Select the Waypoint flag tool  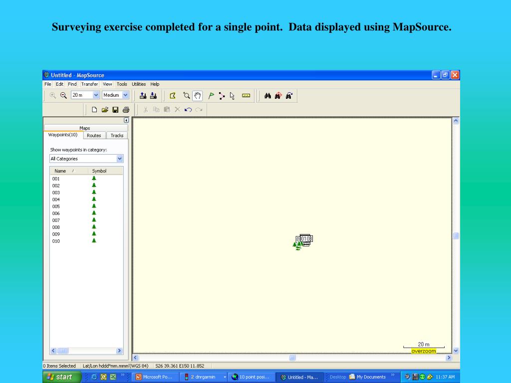coord(211,96)
